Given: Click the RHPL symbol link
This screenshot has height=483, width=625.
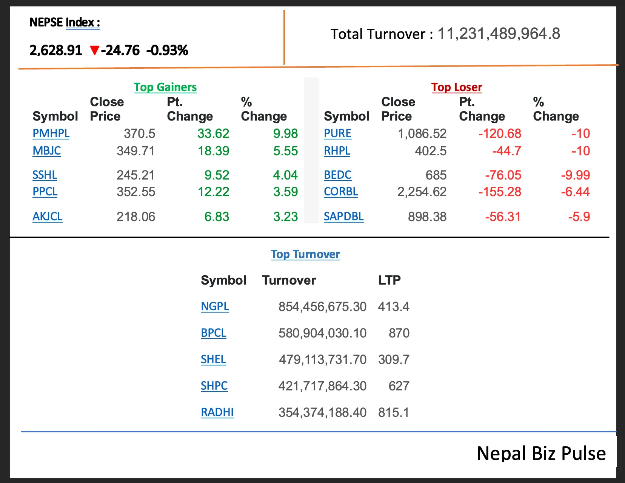Looking at the screenshot, I should (337, 151).
